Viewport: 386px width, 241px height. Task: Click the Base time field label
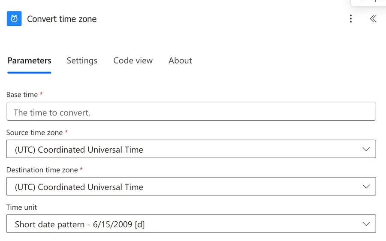(x=22, y=95)
